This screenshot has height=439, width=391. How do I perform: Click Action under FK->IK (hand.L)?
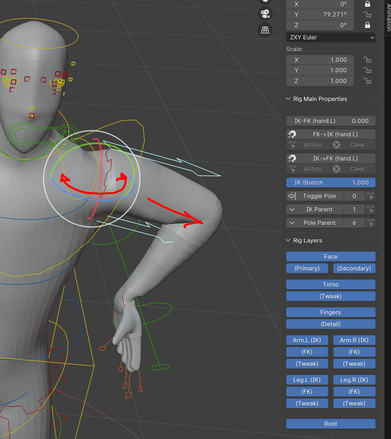tap(308, 145)
